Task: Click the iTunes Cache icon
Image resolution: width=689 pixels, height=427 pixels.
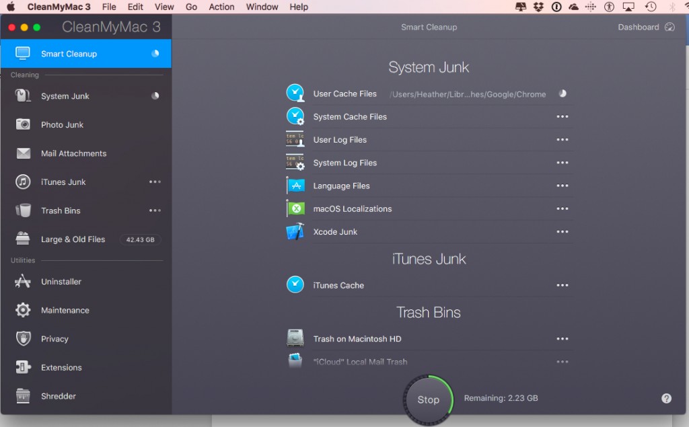Action: tap(295, 284)
